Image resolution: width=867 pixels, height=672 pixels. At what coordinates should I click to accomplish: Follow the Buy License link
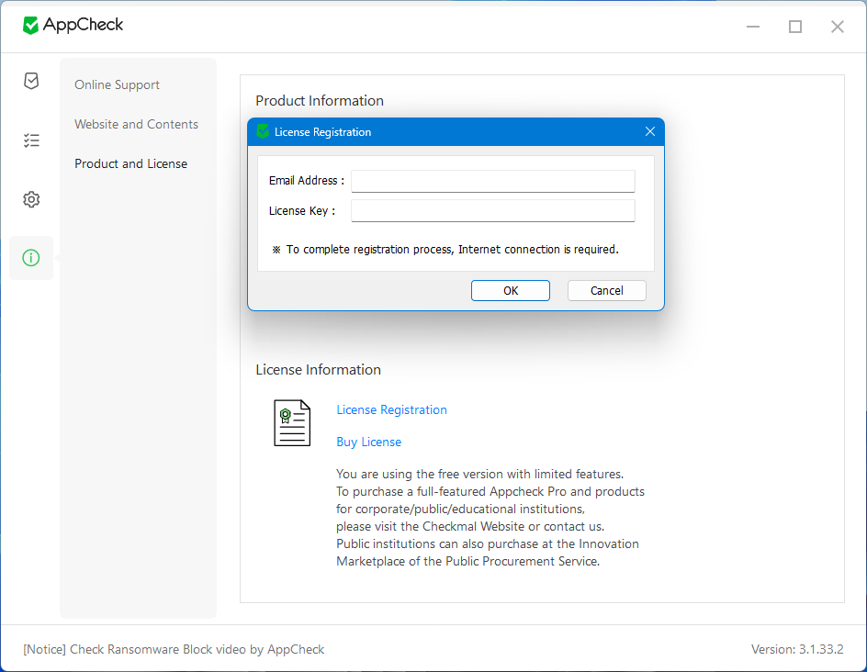click(368, 442)
